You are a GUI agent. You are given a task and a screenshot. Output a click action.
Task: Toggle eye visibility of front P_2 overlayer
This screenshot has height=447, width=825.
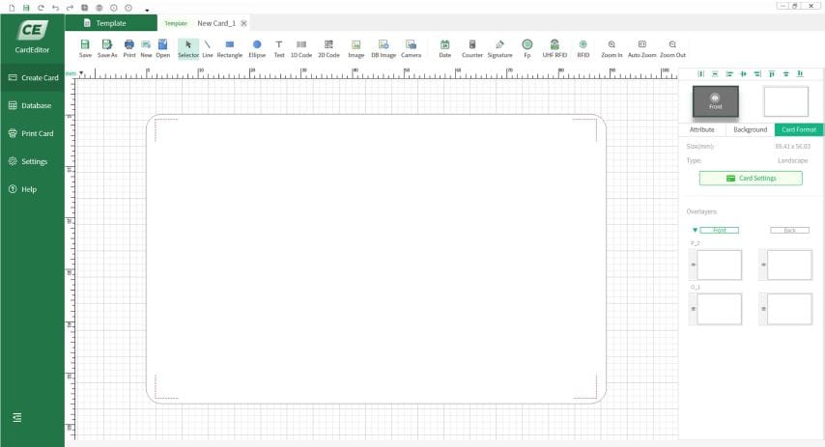click(x=693, y=265)
